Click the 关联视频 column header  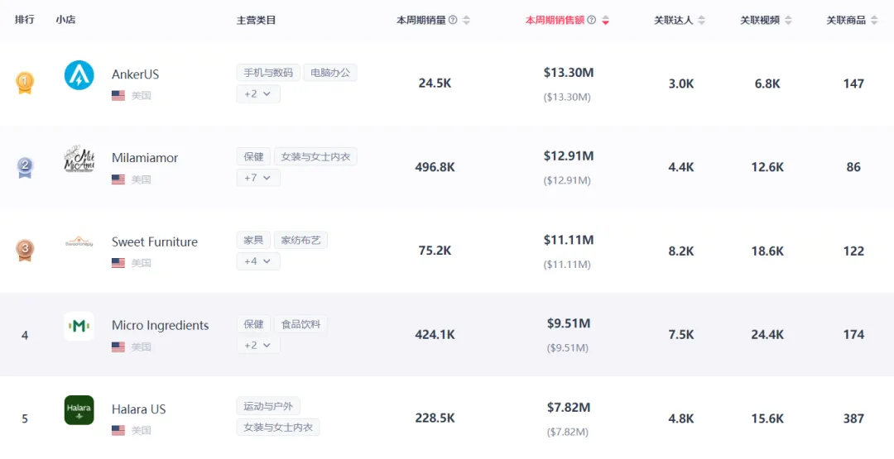tap(760, 20)
